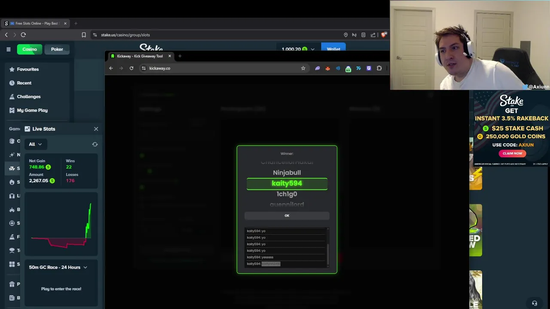Click the Live Stats profit graph
The width and height of the screenshot is (550, 309).
tap(61, 225)
